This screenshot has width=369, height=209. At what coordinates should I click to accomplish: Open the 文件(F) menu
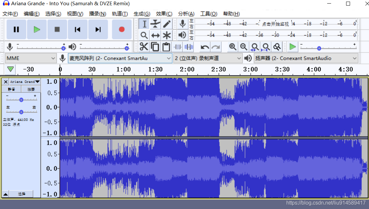point(10,14)
